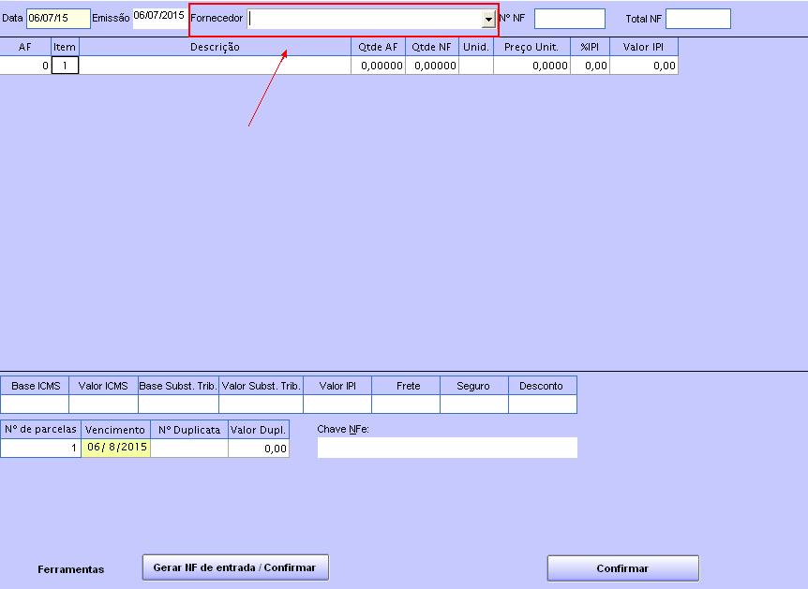Click the empty cell under Base ICMS
This screenshot has height=589, width=808.
coord(35,405)
